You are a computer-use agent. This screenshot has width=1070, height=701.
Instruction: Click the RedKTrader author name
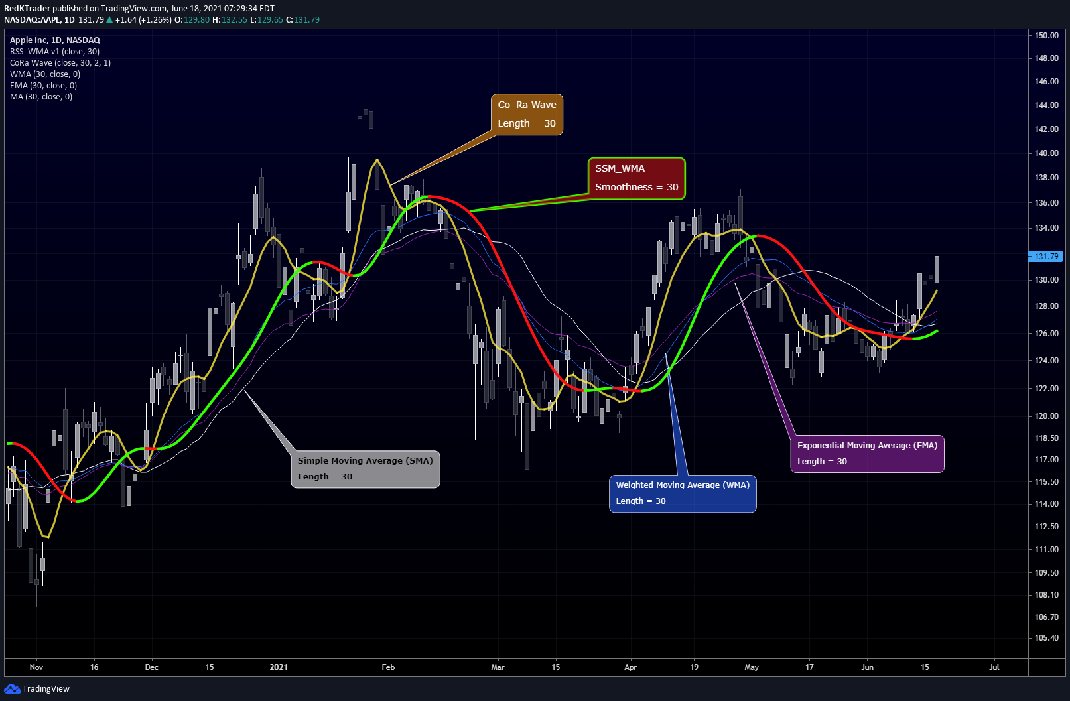pos(27,9)
